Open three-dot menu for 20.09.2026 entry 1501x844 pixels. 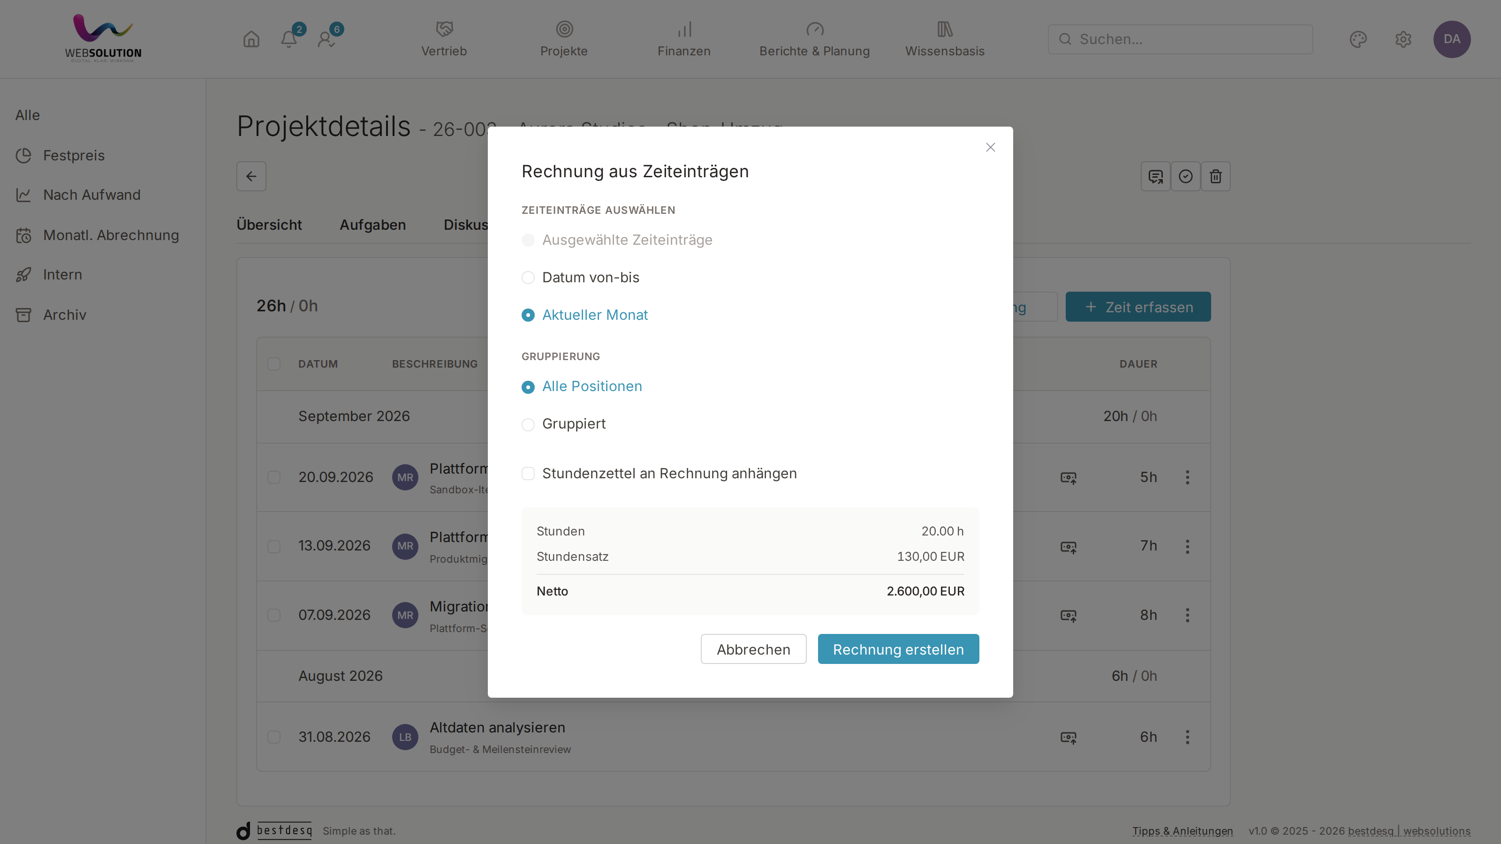1187,477
